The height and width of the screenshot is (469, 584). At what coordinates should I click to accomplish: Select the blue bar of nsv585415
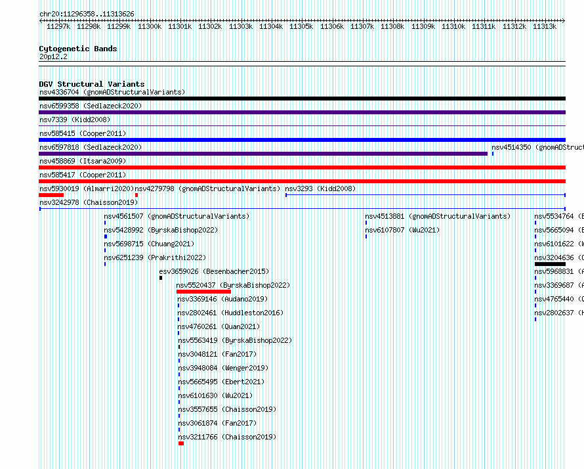point(302,140)
